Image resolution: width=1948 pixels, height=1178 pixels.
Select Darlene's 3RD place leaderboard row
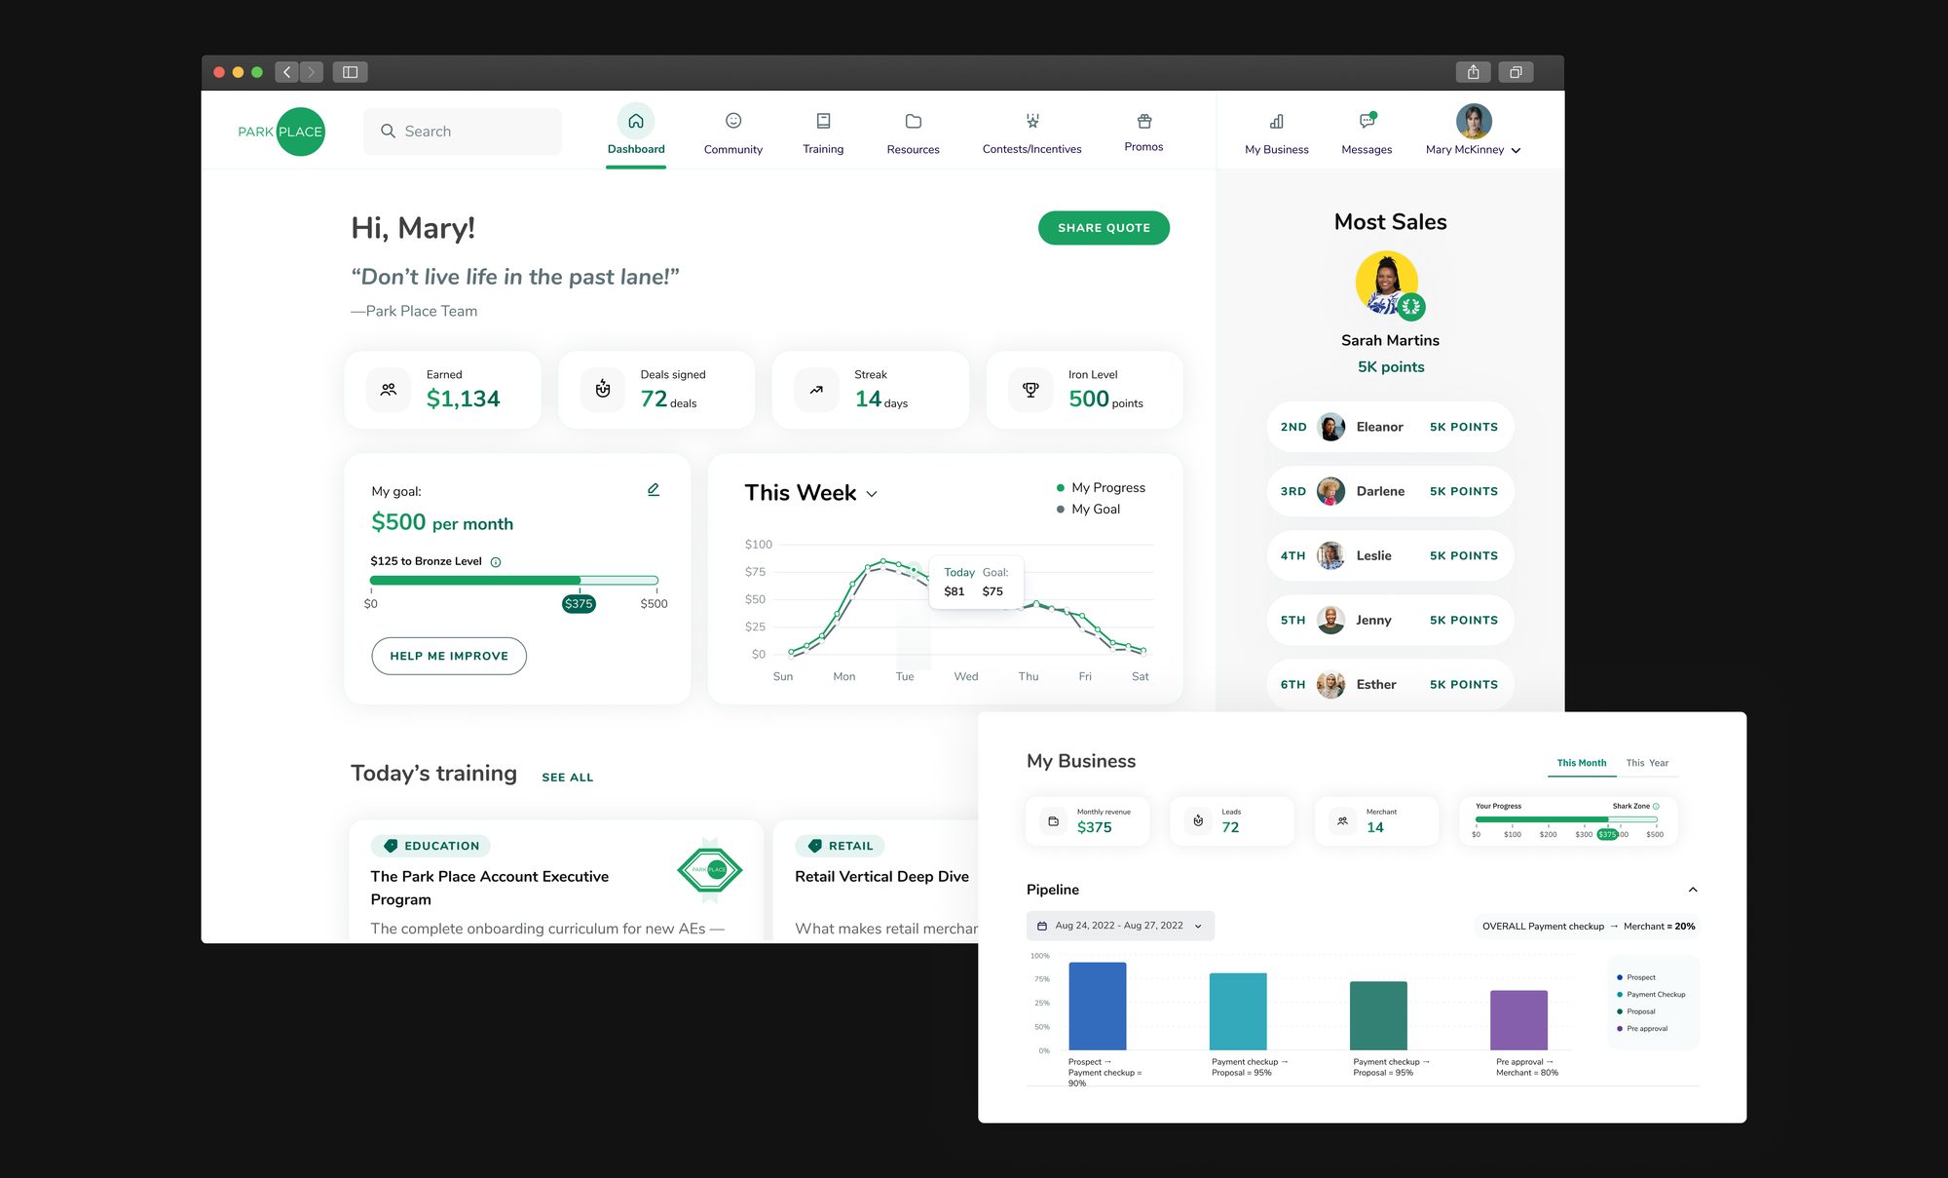tap(1390, 491)
